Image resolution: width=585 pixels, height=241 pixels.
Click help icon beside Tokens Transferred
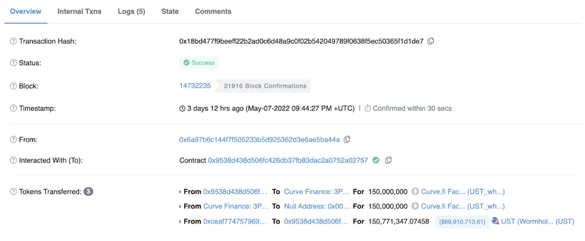(x=14, y=192)
